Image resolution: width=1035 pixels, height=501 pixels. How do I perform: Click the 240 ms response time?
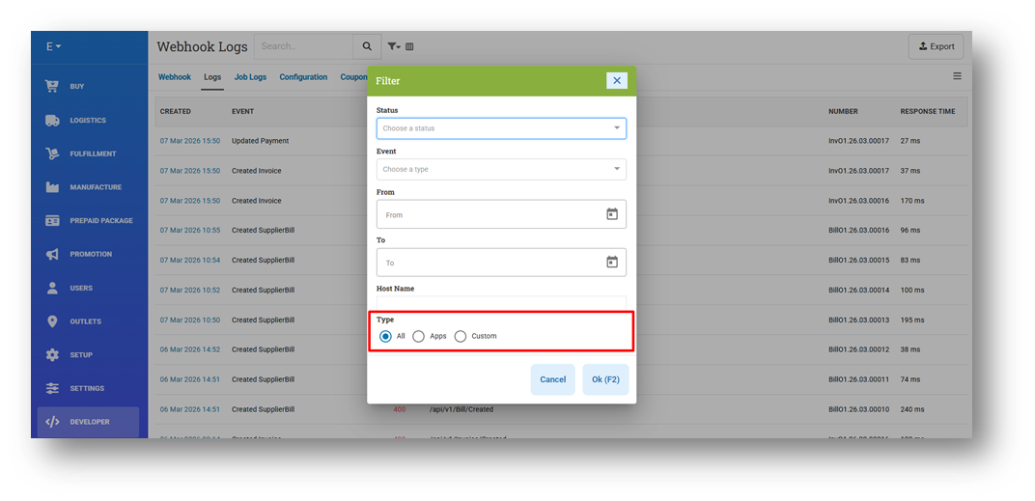pos(912,409)
